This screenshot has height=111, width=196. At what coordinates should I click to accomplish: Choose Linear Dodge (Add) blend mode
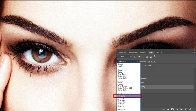tap(129, 88)
